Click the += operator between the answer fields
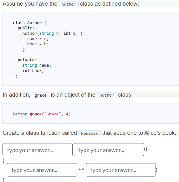 tap(81, 169)
